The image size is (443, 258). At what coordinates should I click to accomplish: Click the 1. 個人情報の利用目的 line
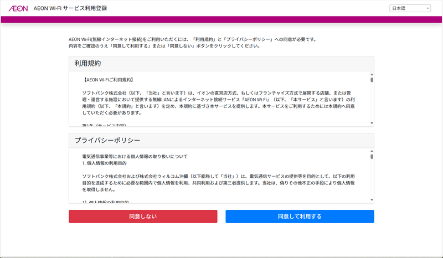104,163
